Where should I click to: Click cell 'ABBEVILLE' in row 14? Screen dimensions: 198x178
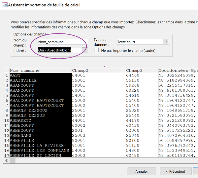(x=41, y=140)
